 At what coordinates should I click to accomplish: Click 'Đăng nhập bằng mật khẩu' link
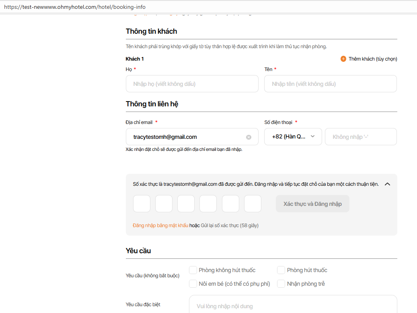click(160, 226)
